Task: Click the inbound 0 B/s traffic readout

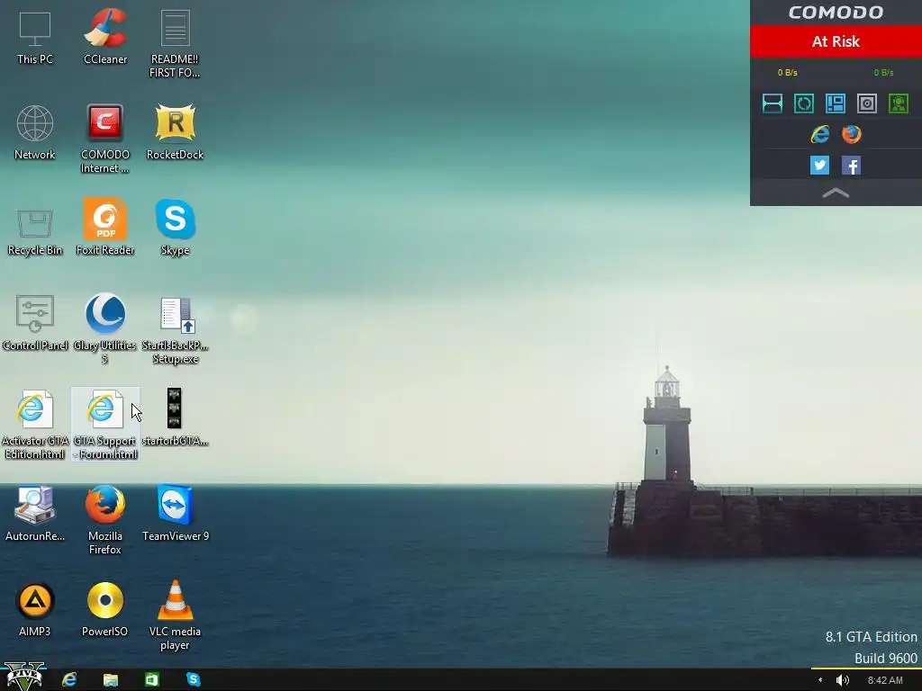Action: click(x=883, y=72)
